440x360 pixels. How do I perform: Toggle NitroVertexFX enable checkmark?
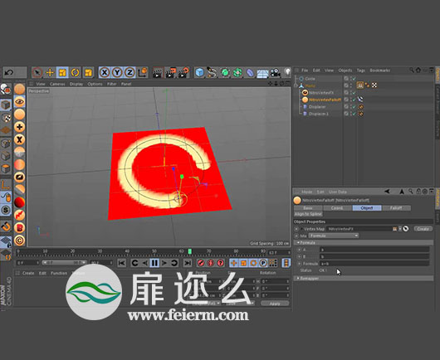pyautogui.click(x=354, y=93)
